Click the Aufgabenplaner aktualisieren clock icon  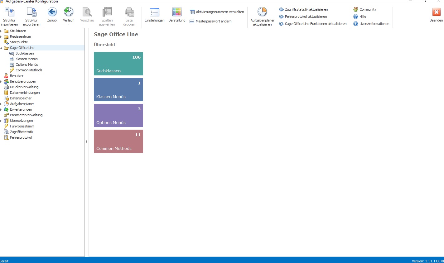pos(262,12)
